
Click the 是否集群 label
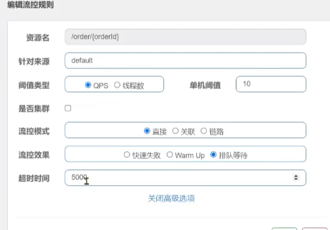(x=34, y=108)
